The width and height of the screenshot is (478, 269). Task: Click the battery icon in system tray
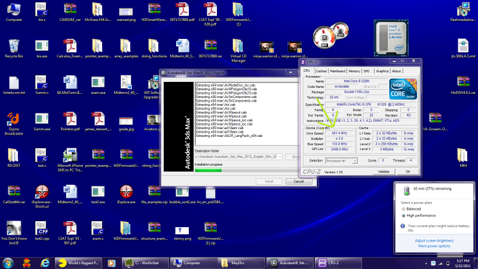[x=448, y=263]
